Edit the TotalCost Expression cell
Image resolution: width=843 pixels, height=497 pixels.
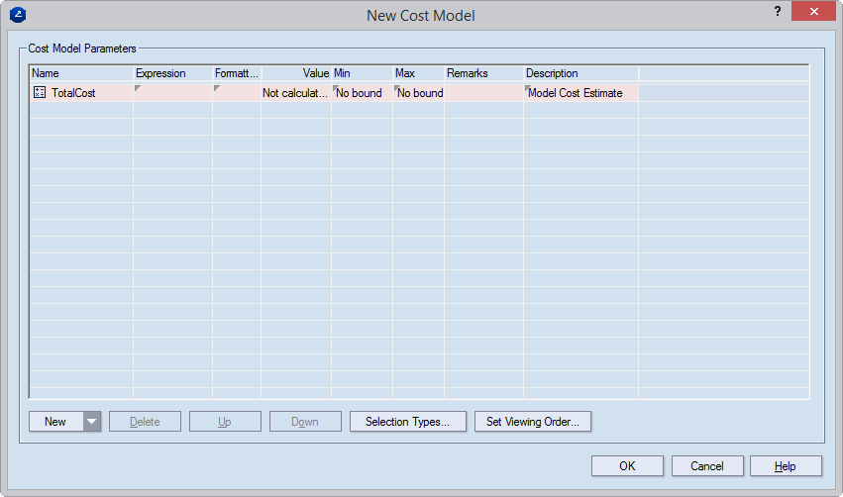click(172, 93)
